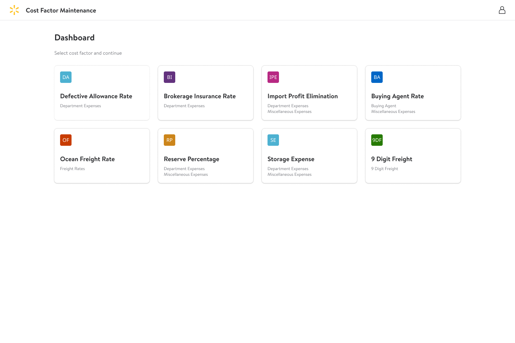Viewport: 515px width, 343px height.
Task: Click 'Miscellaneous Expenses' under Buying Agent Rate
Action: coord(393,111)
